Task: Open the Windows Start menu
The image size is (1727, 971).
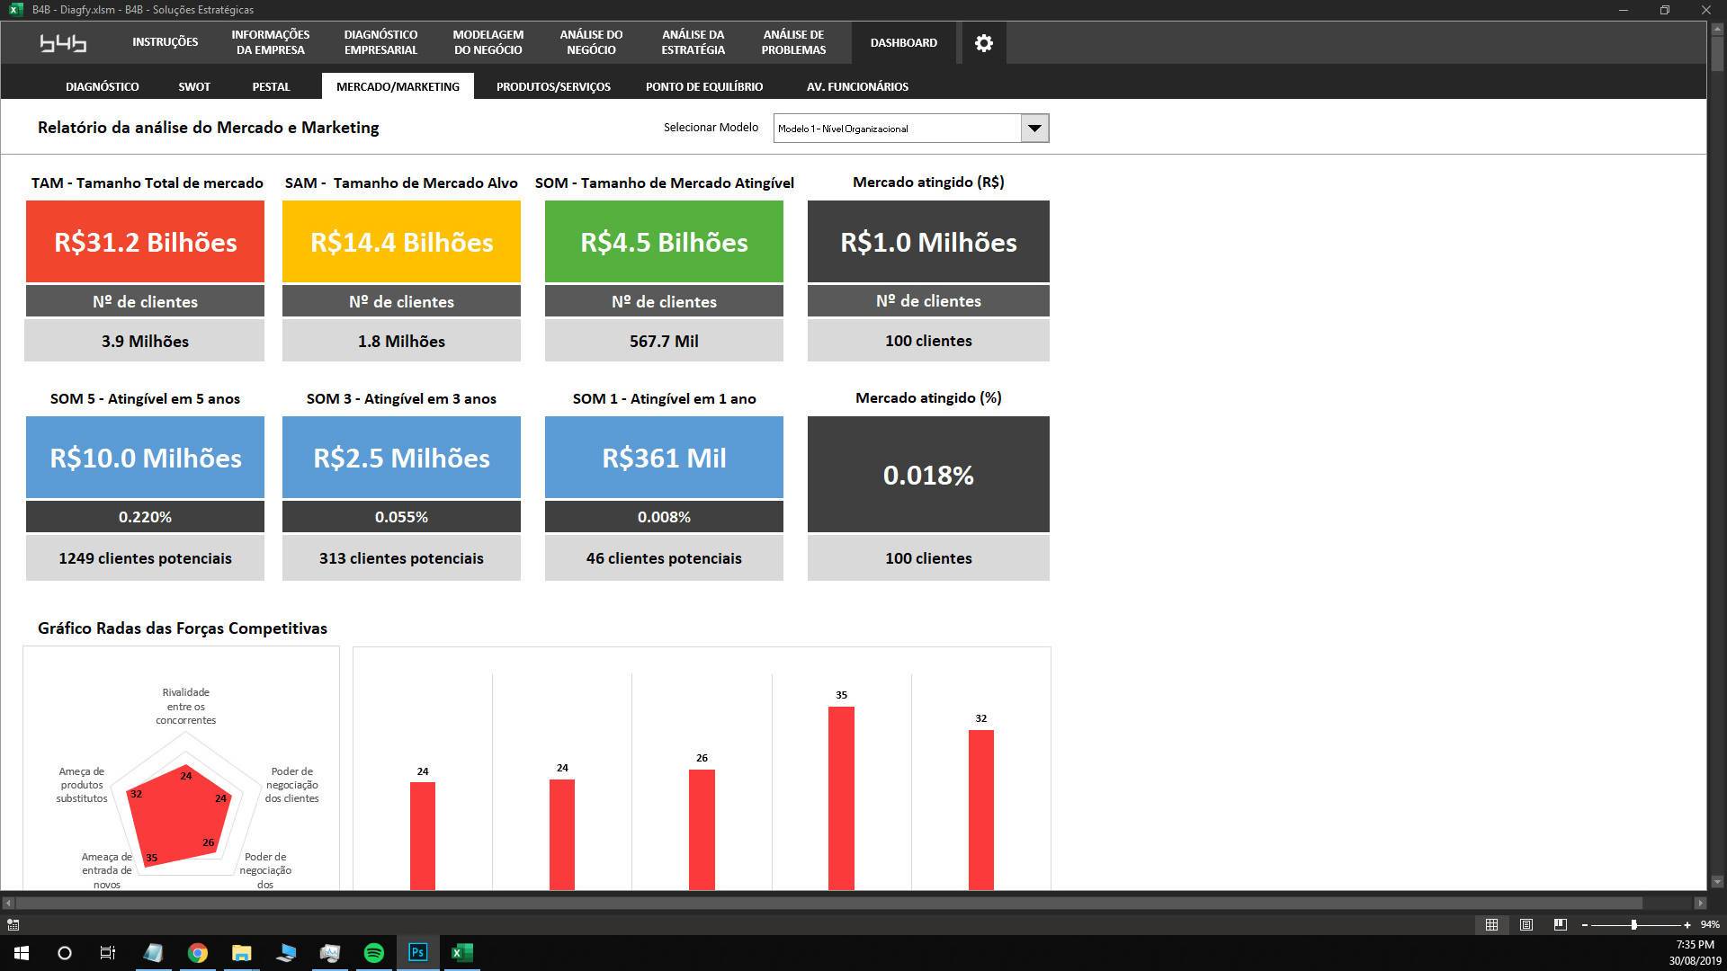Action: 22,952
